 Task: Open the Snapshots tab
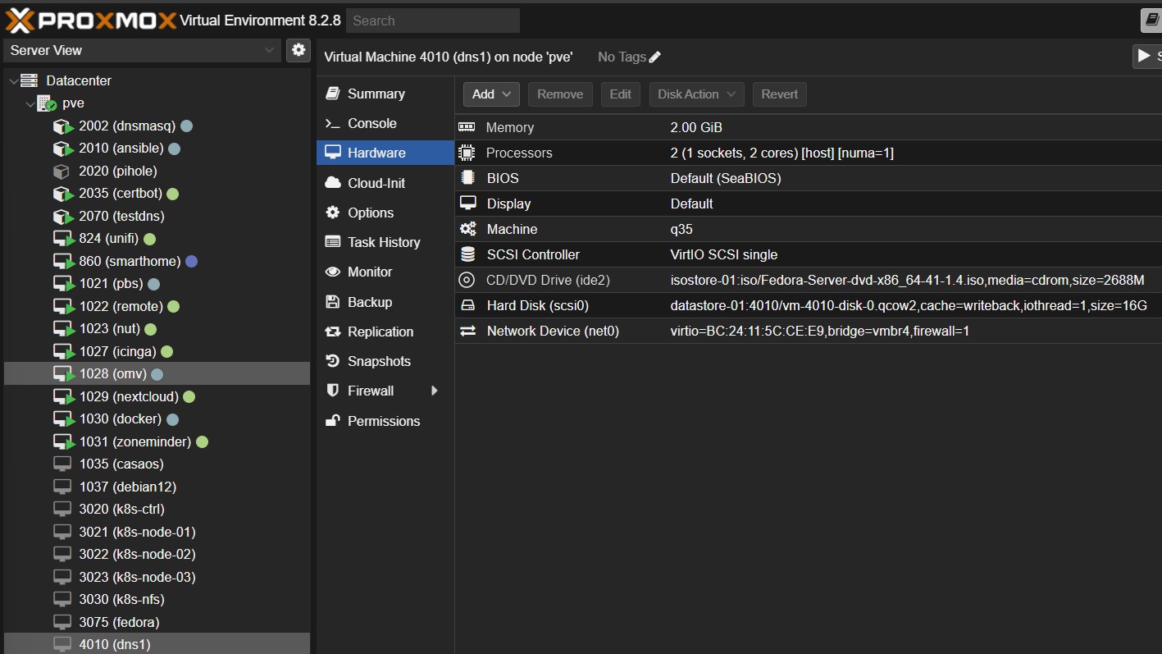pyautogui.click(x=378, y=361)
